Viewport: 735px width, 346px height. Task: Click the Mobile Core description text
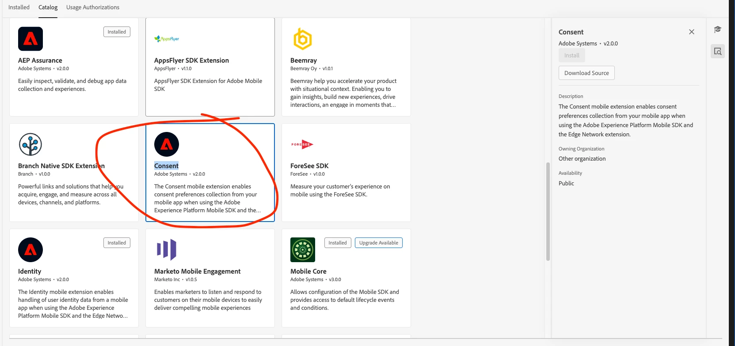point(345,300)
